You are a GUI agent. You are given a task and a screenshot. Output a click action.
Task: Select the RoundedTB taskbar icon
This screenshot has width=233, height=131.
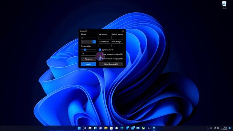[154, 128]
